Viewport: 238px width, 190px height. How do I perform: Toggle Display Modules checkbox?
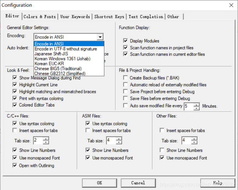click(125, 41)
